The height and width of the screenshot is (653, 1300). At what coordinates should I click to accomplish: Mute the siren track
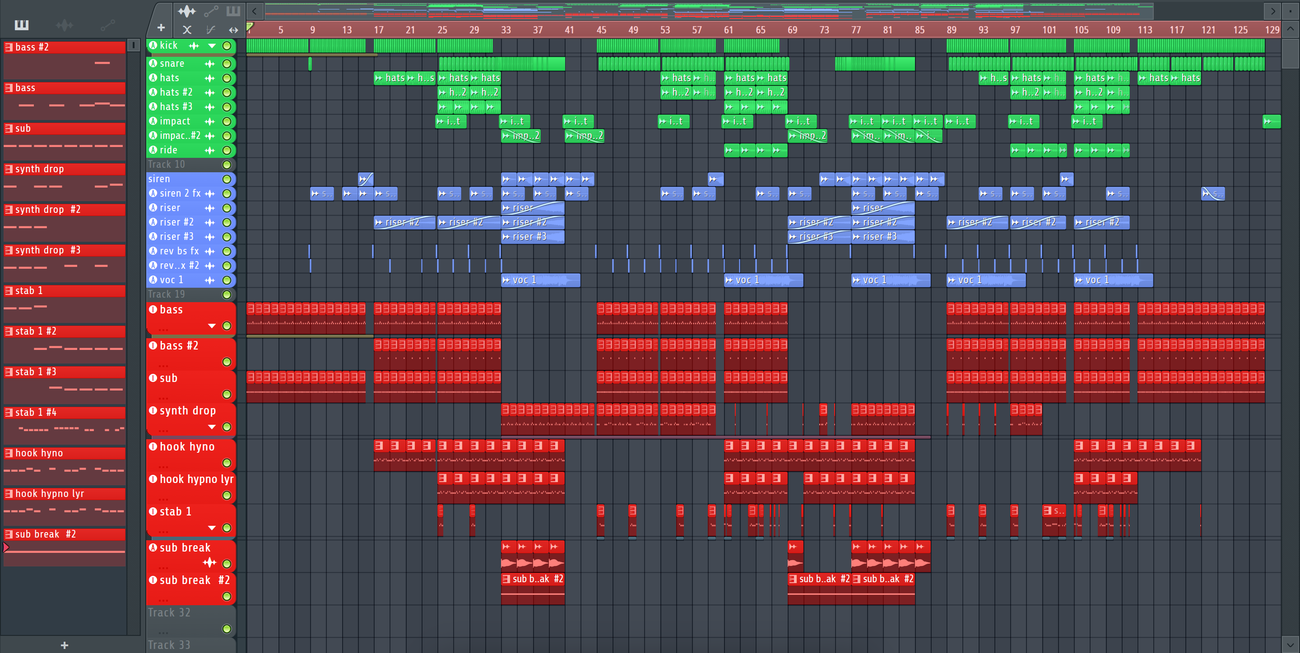click(x=227, y=179)
